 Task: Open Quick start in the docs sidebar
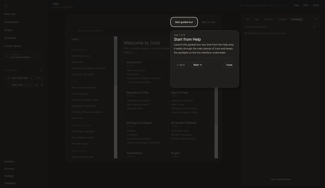pos(77,62)
